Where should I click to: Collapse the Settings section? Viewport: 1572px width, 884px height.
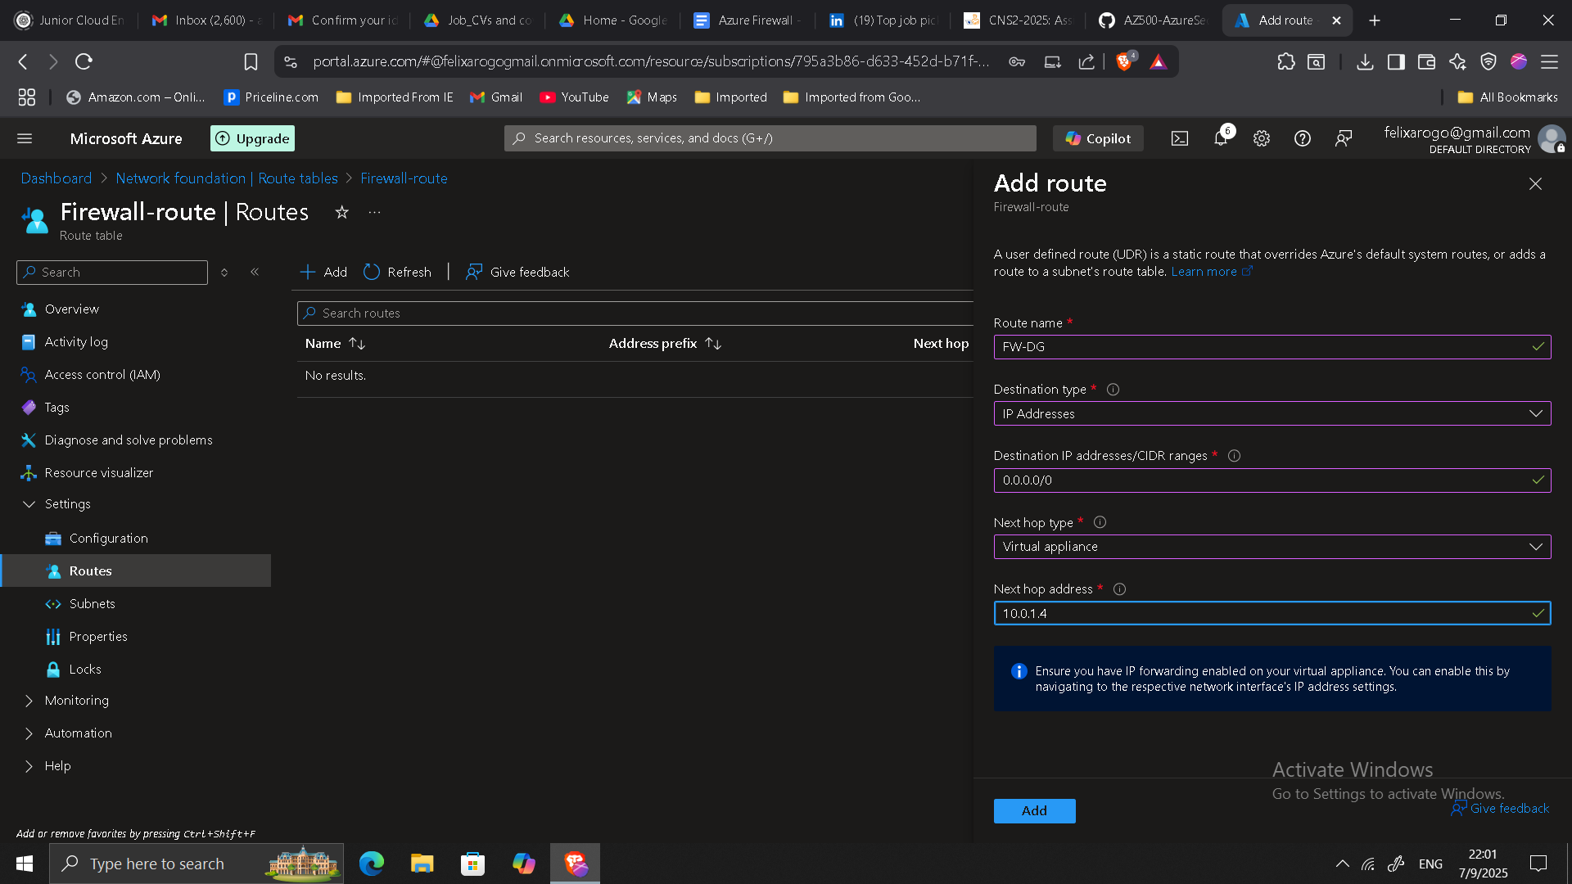(x=29, y=504)
